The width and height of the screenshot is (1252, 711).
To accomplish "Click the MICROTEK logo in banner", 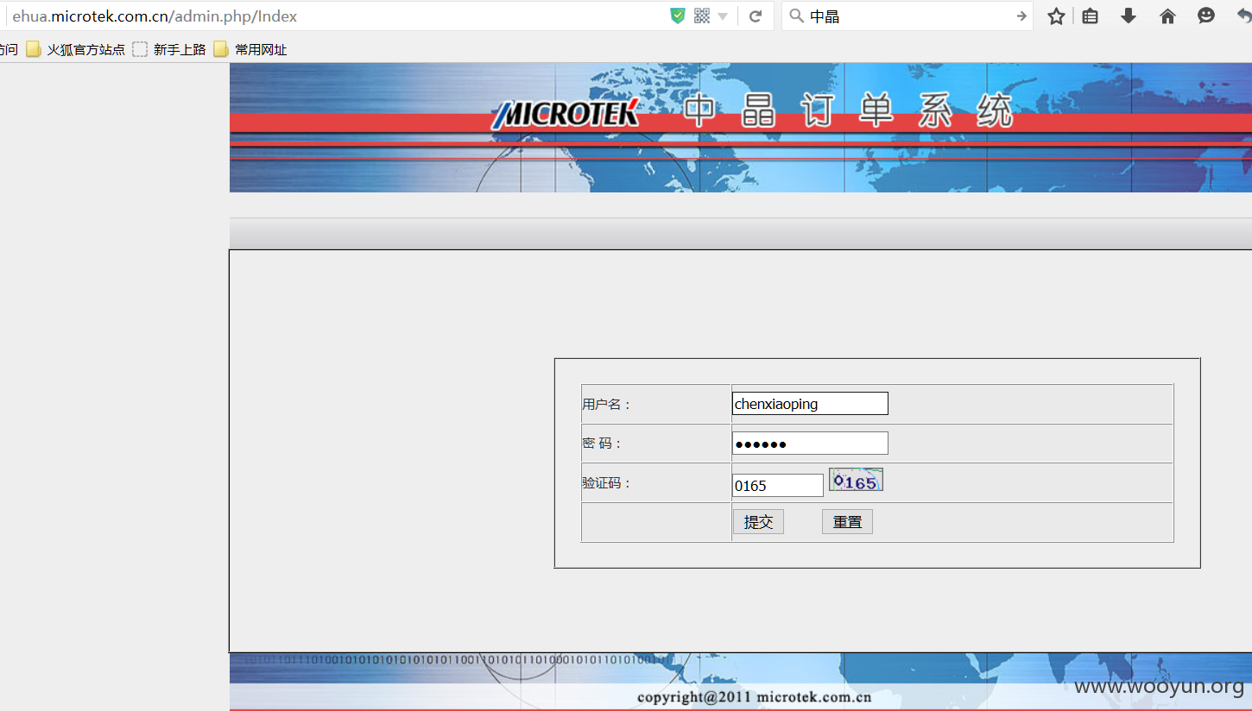I will (x=566, y=114).
